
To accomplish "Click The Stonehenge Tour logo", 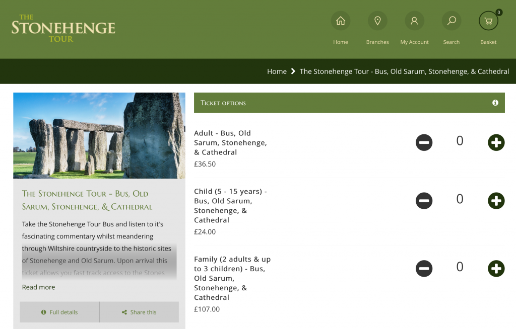I will [x=63, y=28].
